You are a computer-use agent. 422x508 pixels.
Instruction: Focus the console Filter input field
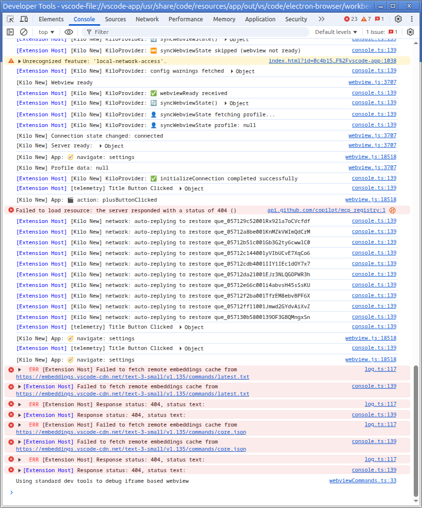click(x=198, y=32)
